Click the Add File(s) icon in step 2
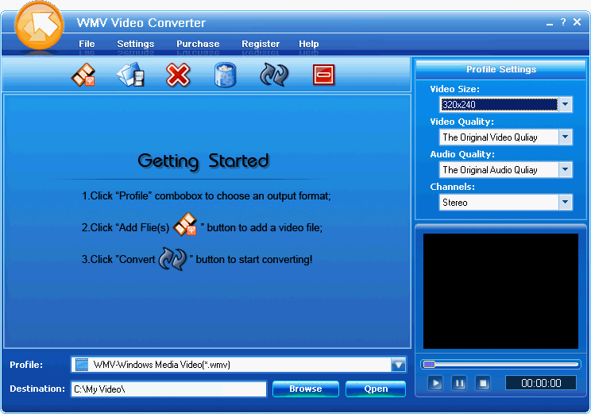Screen dimensions: 591x414 [185, 224]
